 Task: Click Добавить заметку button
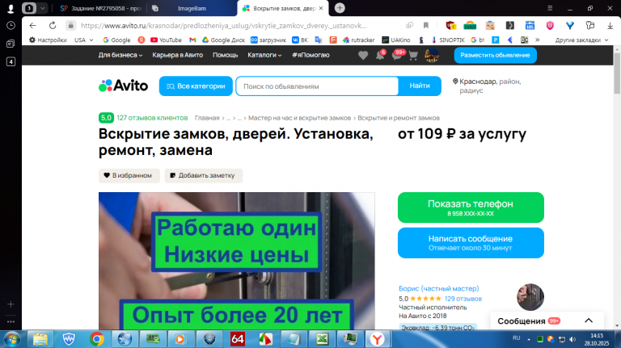[x=203, y=175]
